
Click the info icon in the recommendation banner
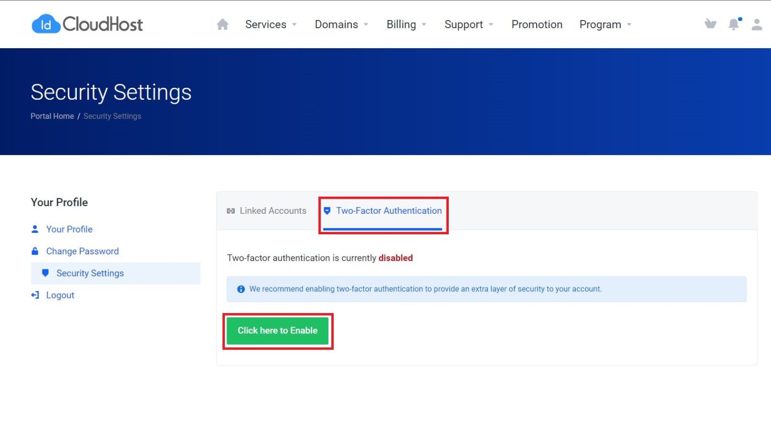coord(241,289)
